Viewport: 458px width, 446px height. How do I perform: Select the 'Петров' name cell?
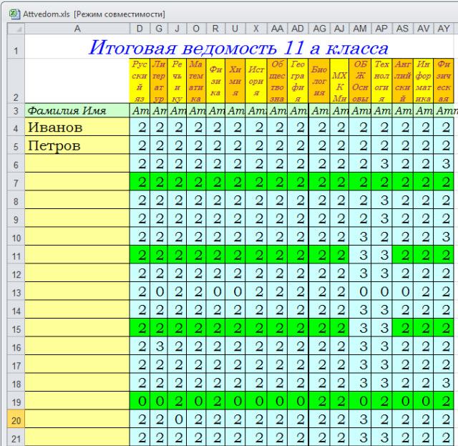click(77, 145)
